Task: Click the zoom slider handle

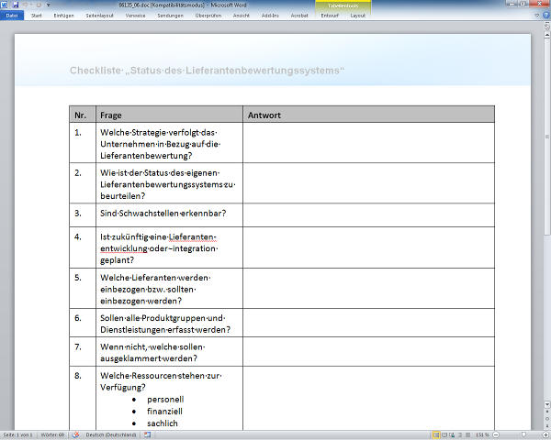Action: pos(523,434)
